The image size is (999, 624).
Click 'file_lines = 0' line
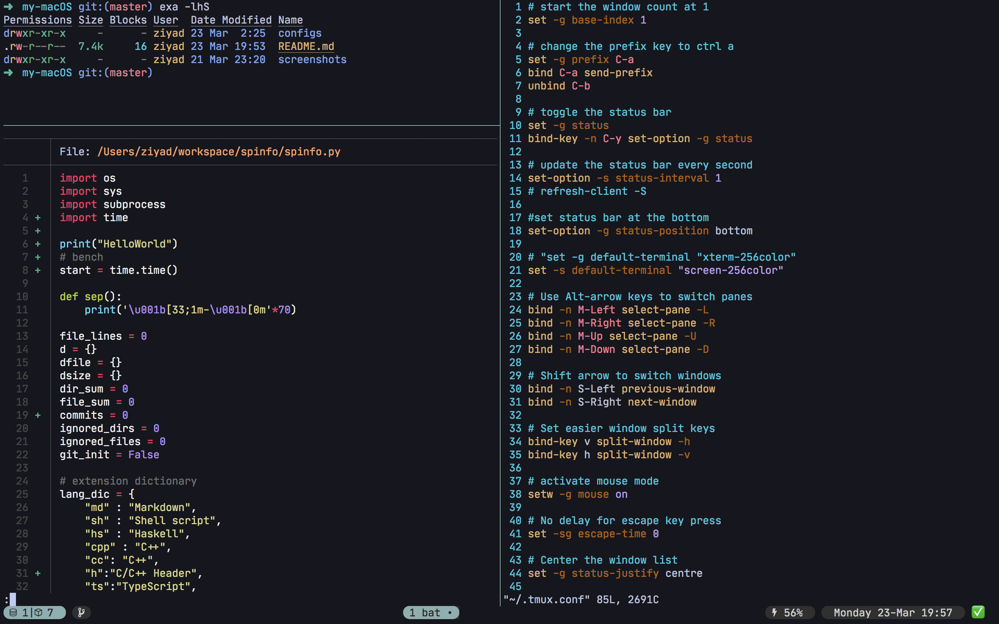point(103,336)
